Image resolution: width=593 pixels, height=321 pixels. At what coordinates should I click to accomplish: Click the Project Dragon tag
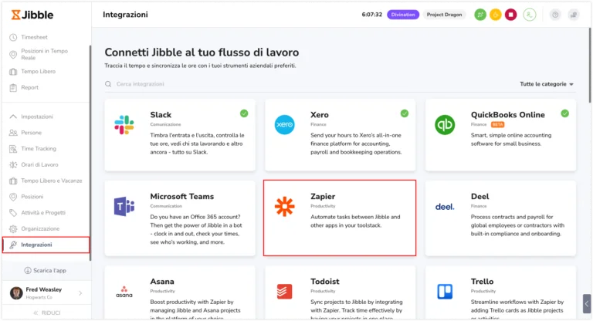(x=444, y=15)
